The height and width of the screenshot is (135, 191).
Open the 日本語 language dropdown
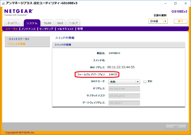coord(158,21)
